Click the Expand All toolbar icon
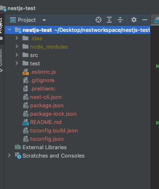The image size is (159, 189). tap(109, 20)
